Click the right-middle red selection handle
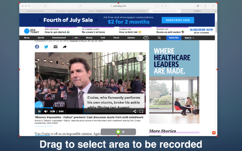 pyautogui.click(x=217, y=70)
